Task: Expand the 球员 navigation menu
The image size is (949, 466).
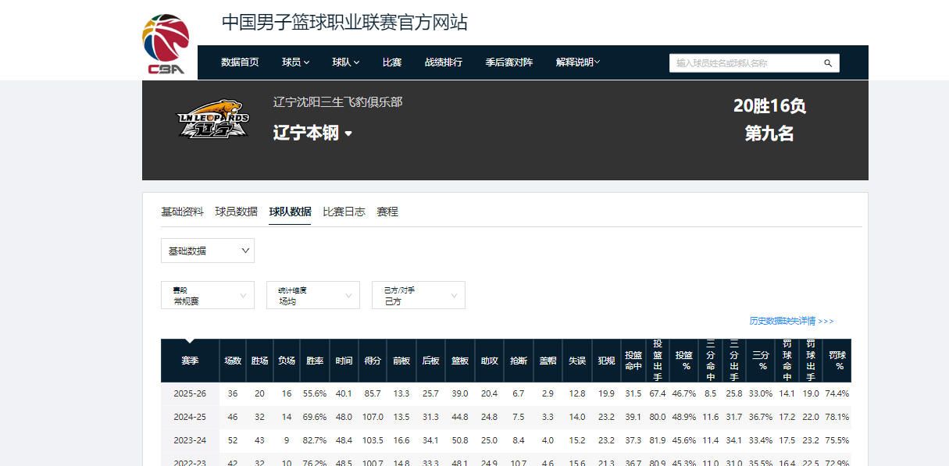Action: click(295, 62)
